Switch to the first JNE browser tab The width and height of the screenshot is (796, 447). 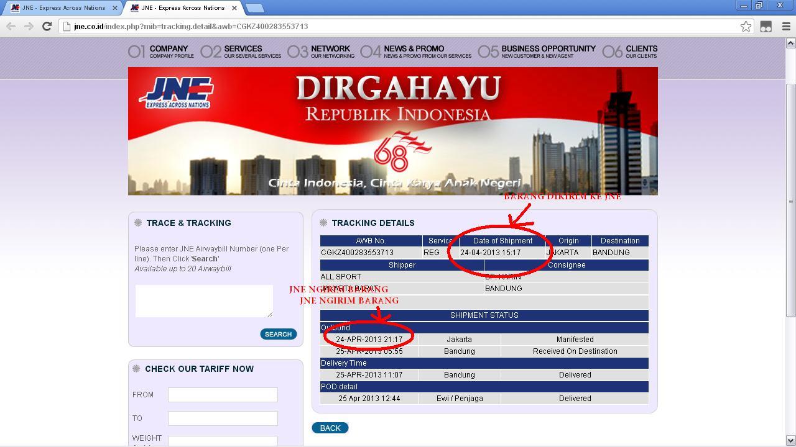[62, 8]
